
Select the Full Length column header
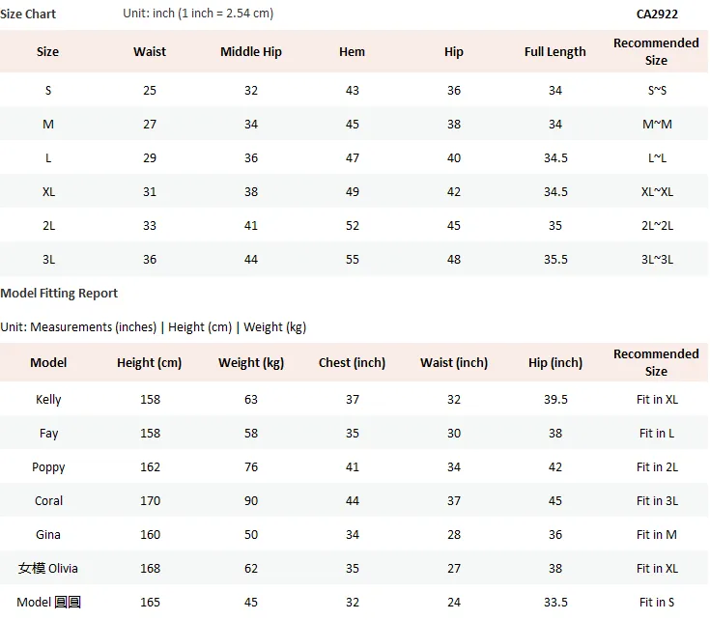[554, 51]
